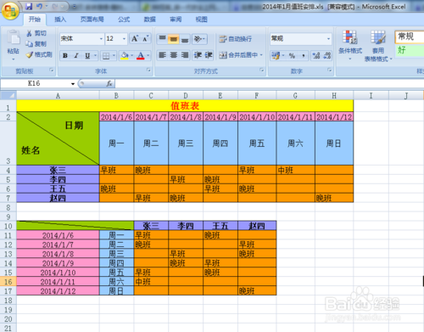
Task: Toggle bold formatting
Action: tap(65, 55)
